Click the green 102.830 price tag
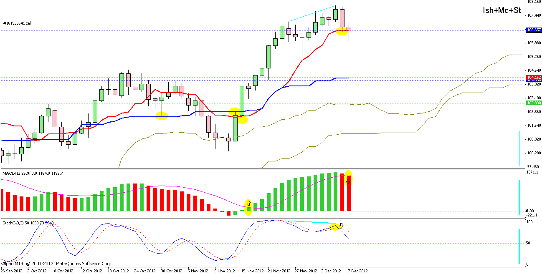The width and height of the screenshot is (542, 274). [534, 103]
